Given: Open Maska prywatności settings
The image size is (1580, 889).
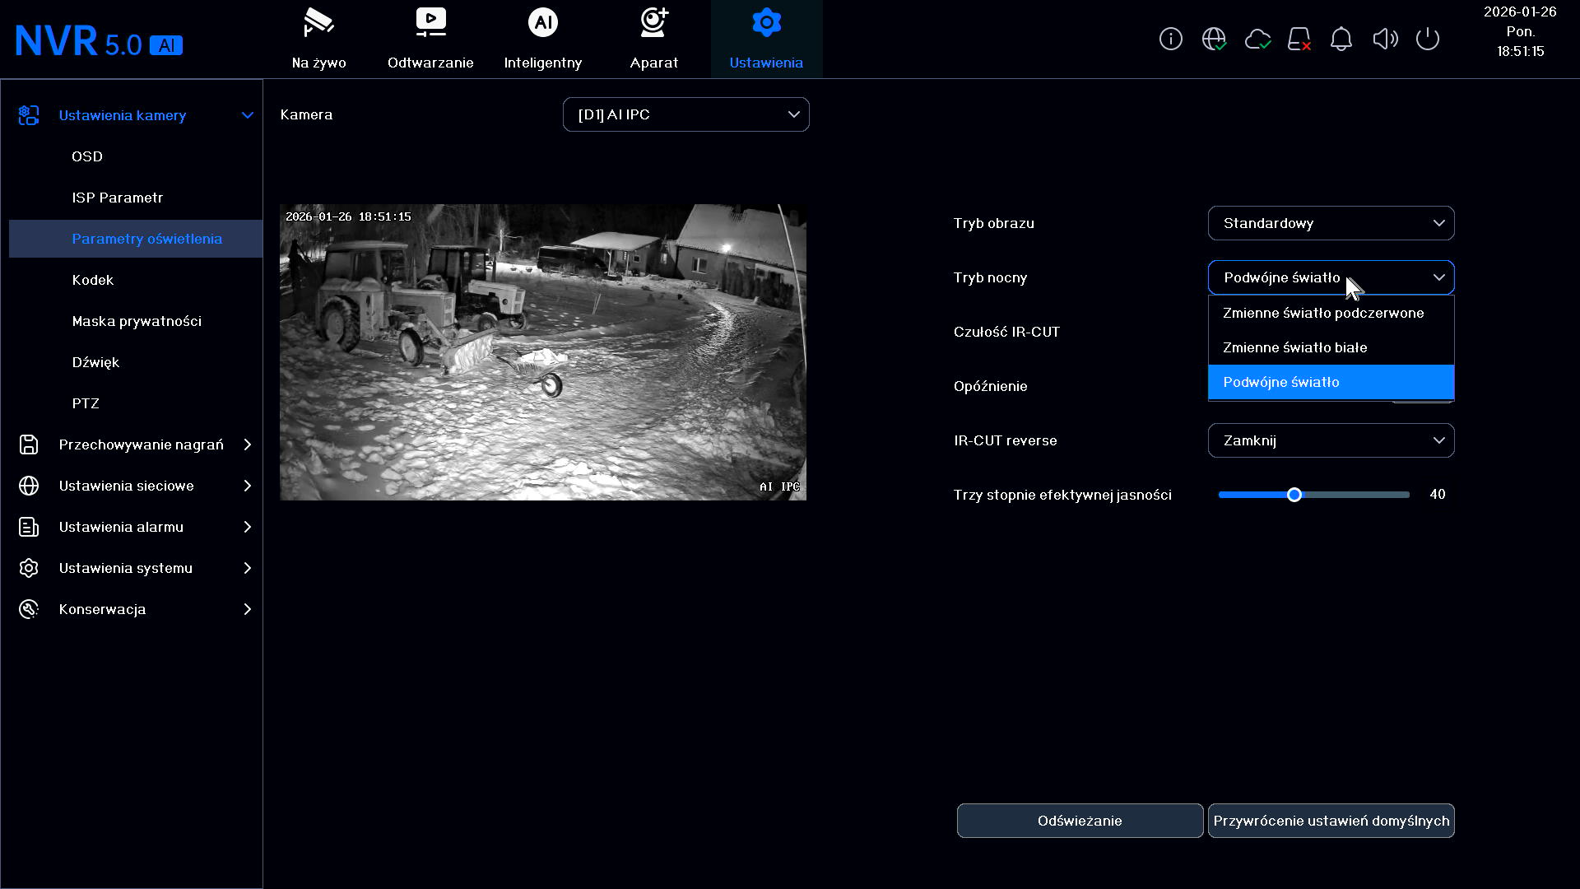Looking at the screenshot, I should pyautogui.click(x=136, y=321).
